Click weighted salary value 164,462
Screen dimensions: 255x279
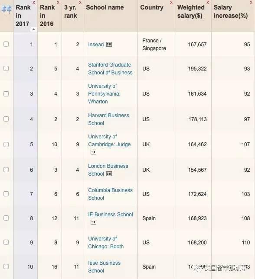pos(197,144)
